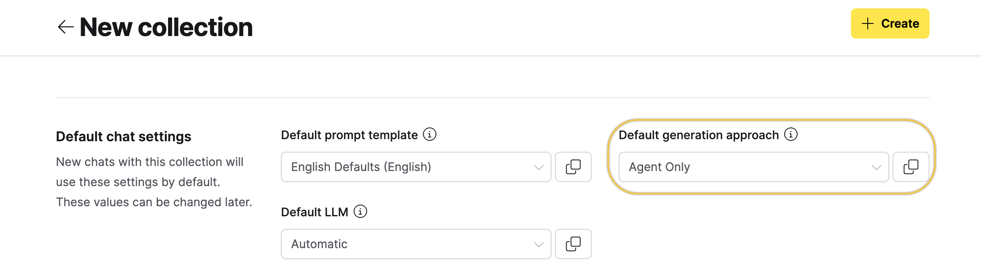Click the Default chat settings section label
The image size is (982, 280).
(x=124, y=136)
